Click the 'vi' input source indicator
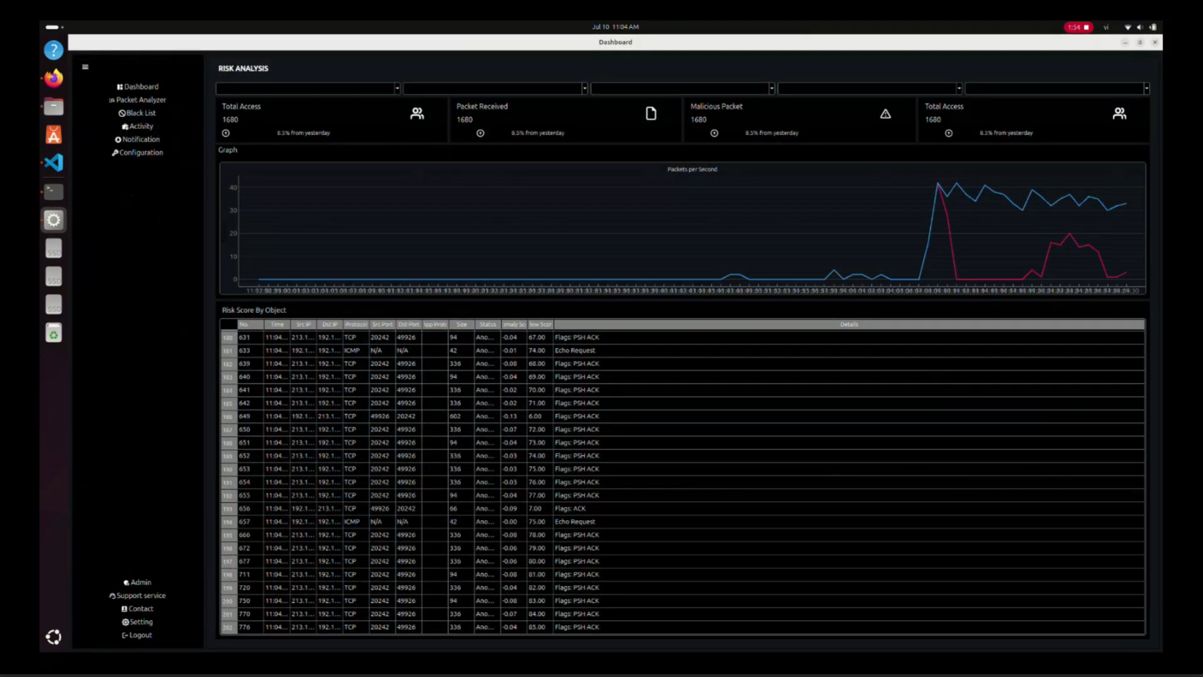This screenshot has height=677, width=1203. [1106, 27]
